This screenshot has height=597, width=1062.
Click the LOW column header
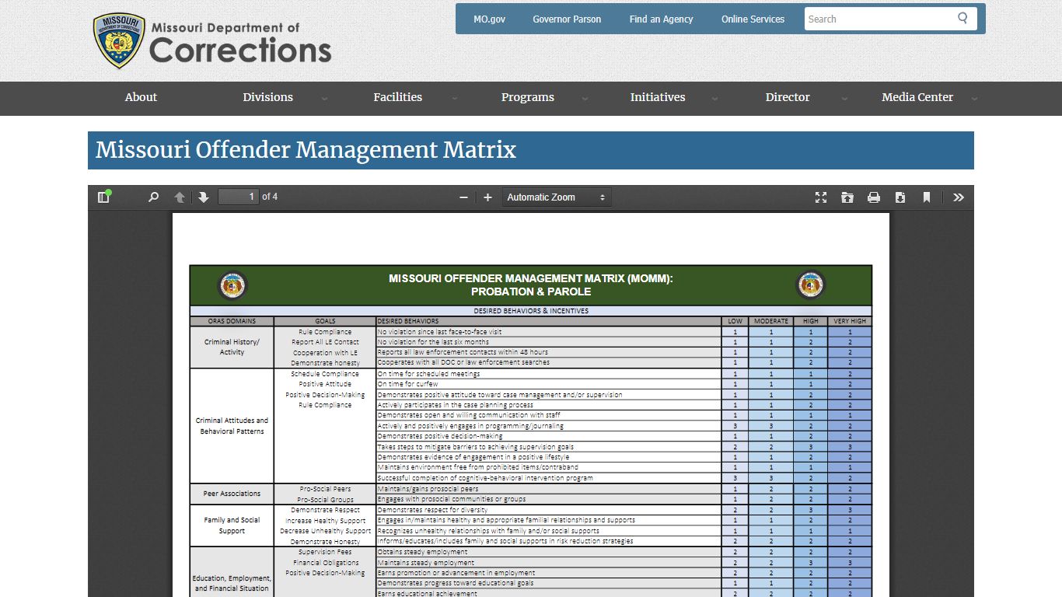pyautogui.click(x=735, y=321)
